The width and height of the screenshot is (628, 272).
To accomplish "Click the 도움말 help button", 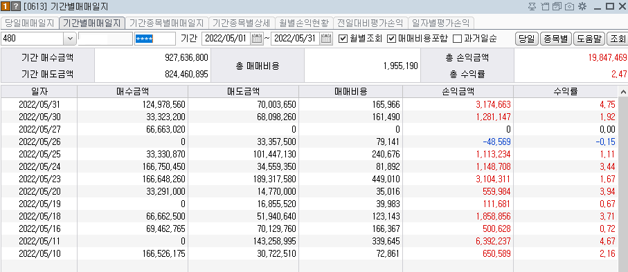I will (589, 39).
